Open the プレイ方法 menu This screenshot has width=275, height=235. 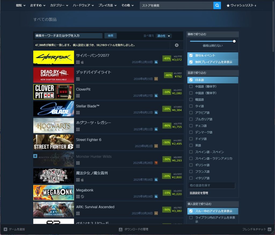[x=107, y=5]
